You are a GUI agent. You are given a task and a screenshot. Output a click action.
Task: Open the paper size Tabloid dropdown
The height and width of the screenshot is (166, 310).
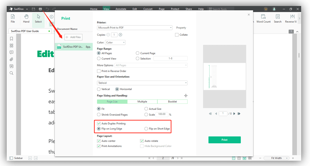point(142,83)
